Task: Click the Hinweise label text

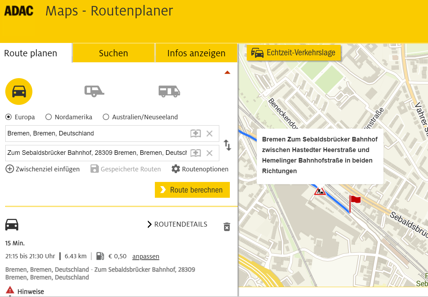Action: [x=31, y=291]
